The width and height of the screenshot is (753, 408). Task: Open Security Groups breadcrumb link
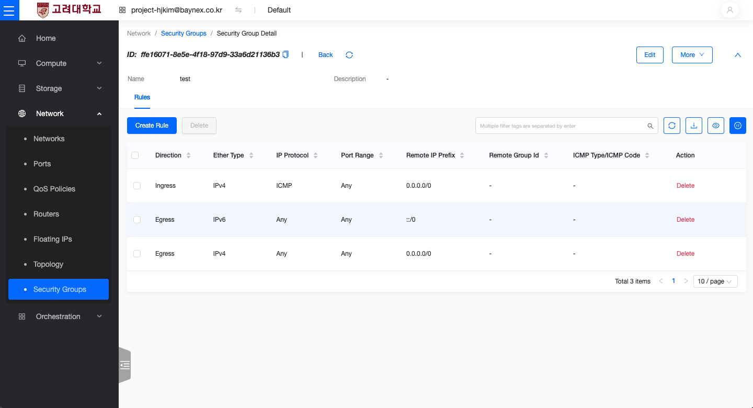[x=184, y=33]
